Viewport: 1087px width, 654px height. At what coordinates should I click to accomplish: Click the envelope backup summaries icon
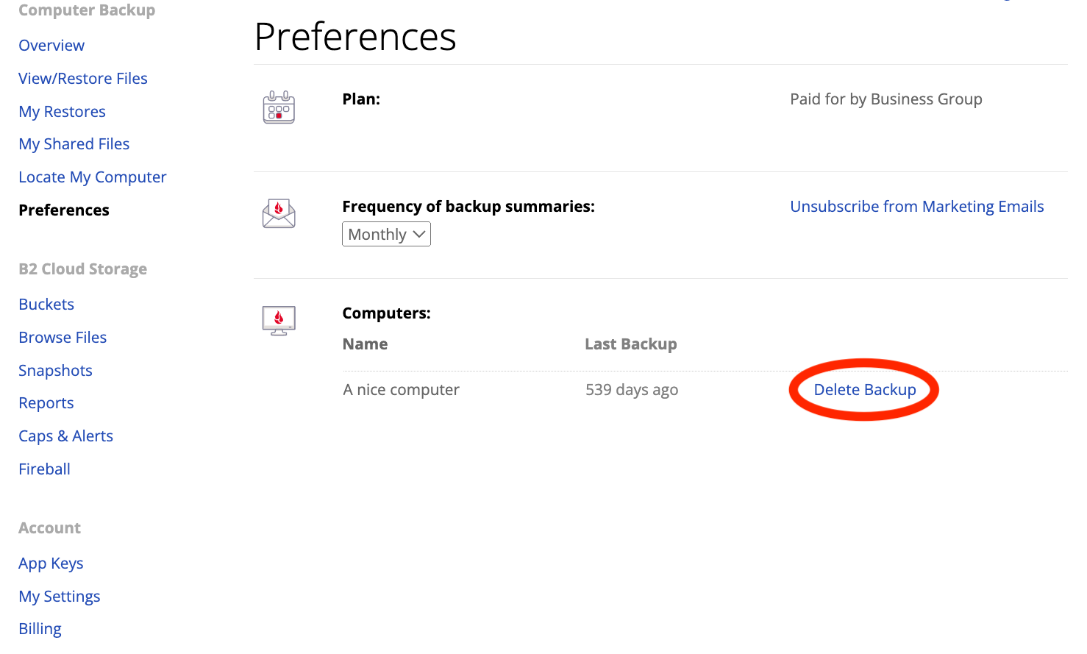[x=279, y=213]
